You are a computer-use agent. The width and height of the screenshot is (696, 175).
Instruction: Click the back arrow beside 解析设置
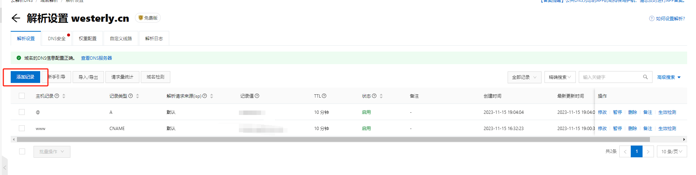(15, 18)
